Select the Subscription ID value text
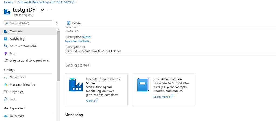 point(93,51)
